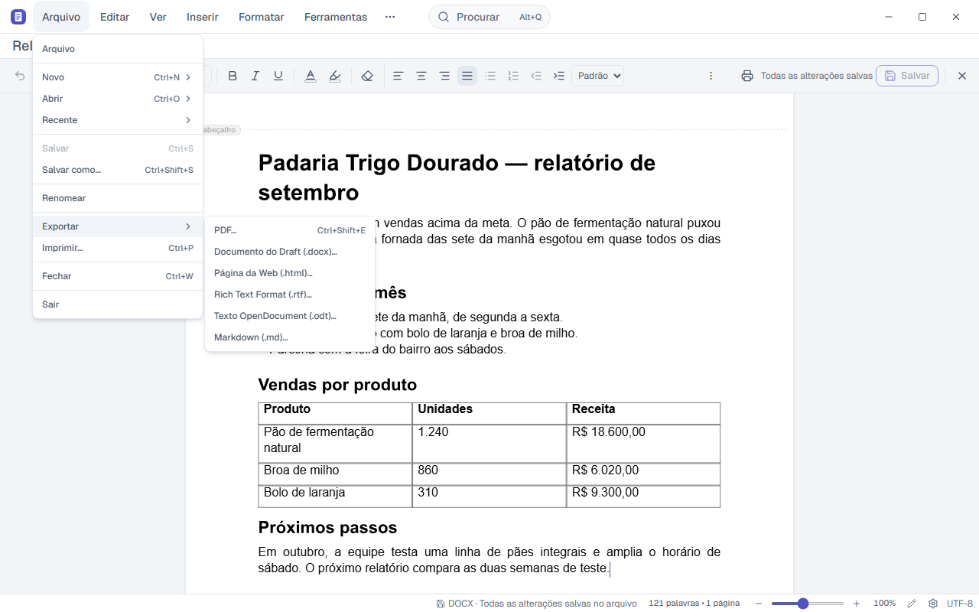This screenshot has width=979, height=612.
Task: Toggle justified alignment
Action: tap(467, 76)
